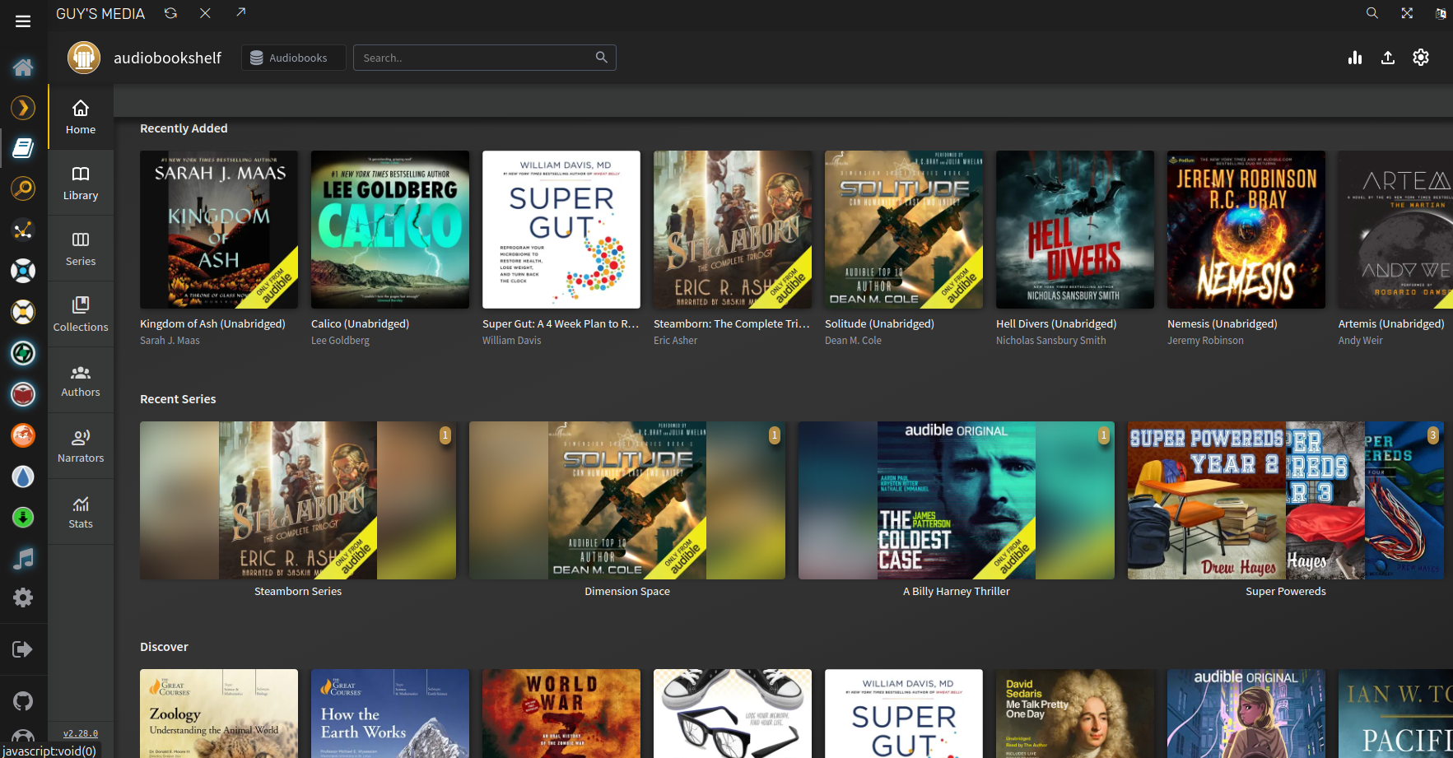This screenshot has width=1453, height=758.
Task: Click the Nicholas Sansbury Smith author link
Action: click(x=1051, y=341)
